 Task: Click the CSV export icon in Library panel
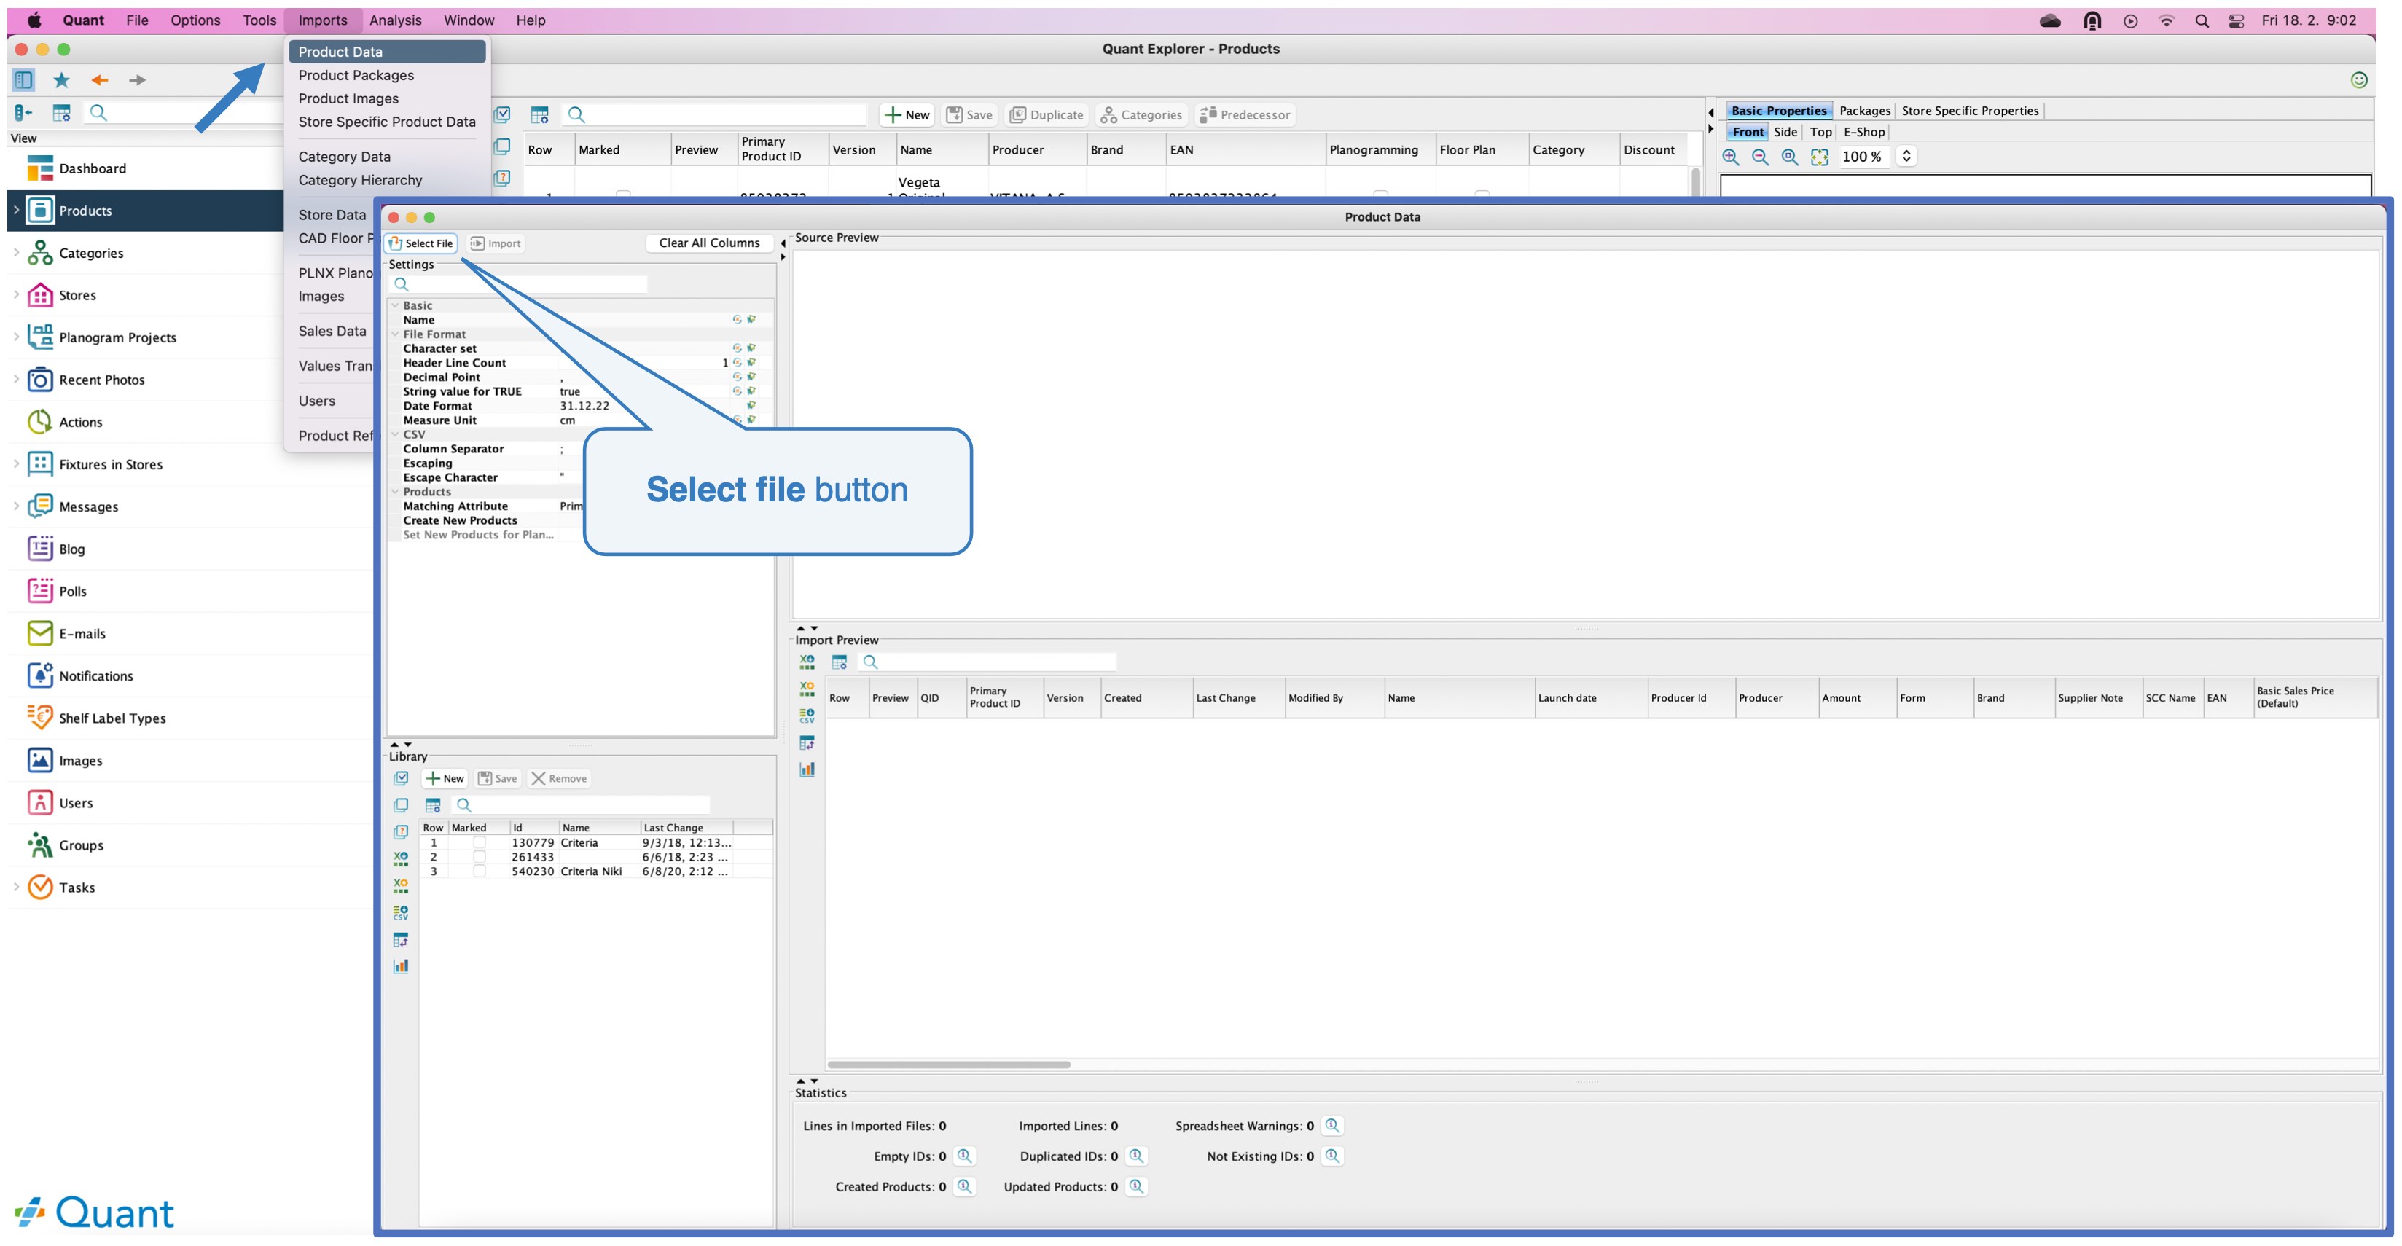point(401,912)
